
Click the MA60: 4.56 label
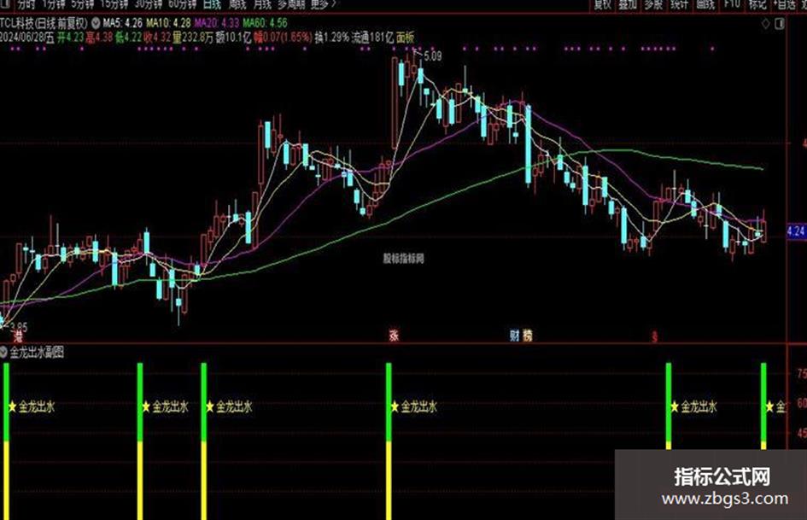pos(265,23)
